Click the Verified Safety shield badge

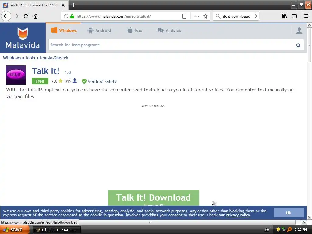pos(84,81)
